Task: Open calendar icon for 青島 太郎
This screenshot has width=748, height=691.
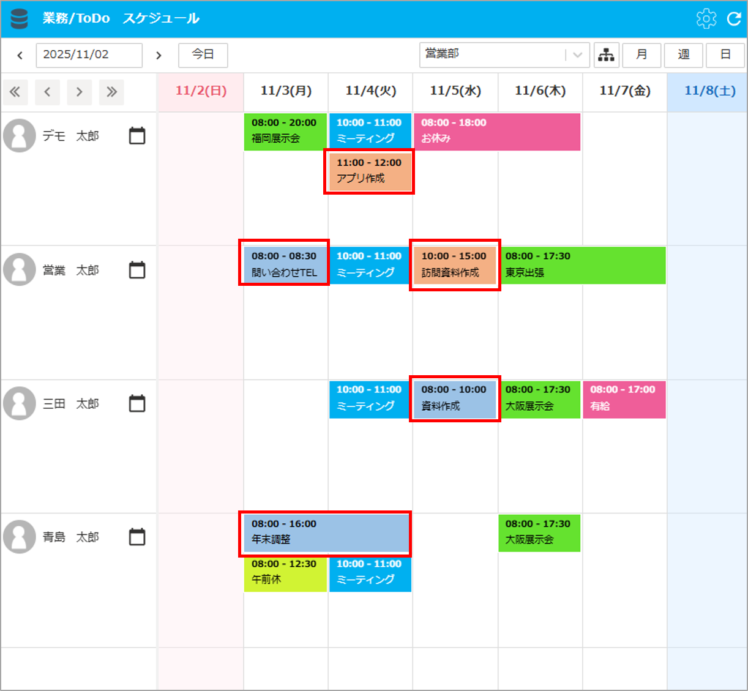Action: [137, 536]
